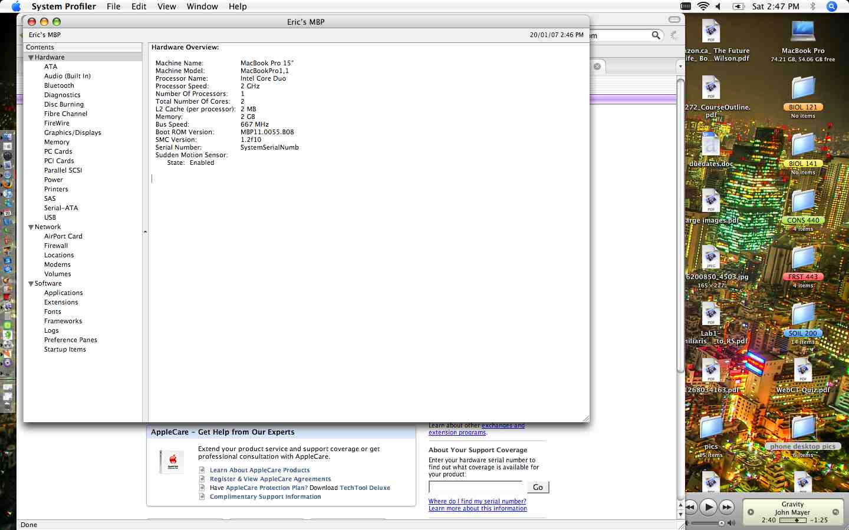Click the volume icon in menu bar
Screen dimensions: 849x530
(x=718, y=6)
